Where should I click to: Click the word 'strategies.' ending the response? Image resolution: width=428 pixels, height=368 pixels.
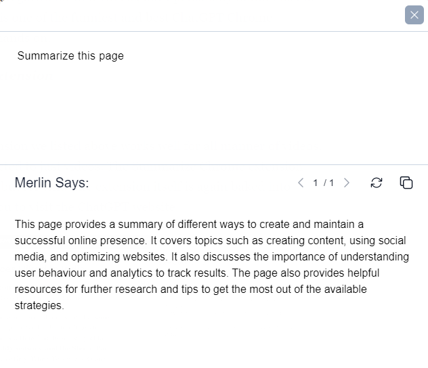click(39, 306)
